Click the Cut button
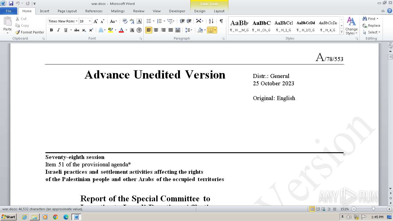Screen dimensions: 393x221 click(x=21, y=19)
